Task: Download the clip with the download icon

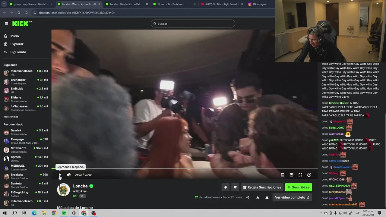Action: point(257,197)
